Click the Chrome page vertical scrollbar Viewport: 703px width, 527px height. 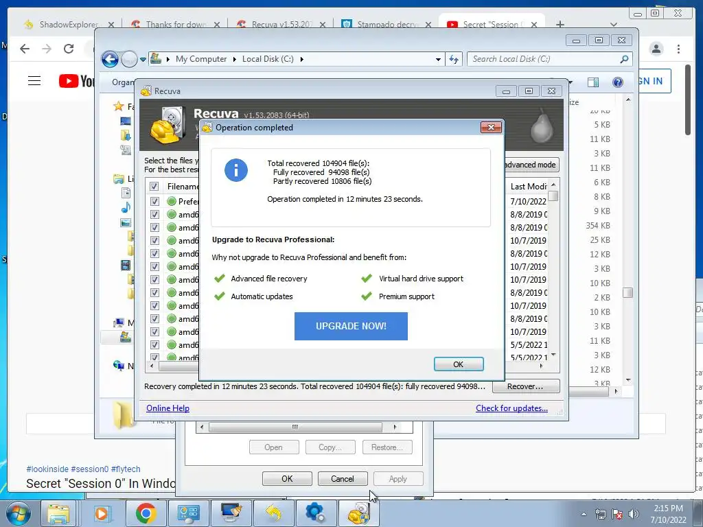pos(688,99)
